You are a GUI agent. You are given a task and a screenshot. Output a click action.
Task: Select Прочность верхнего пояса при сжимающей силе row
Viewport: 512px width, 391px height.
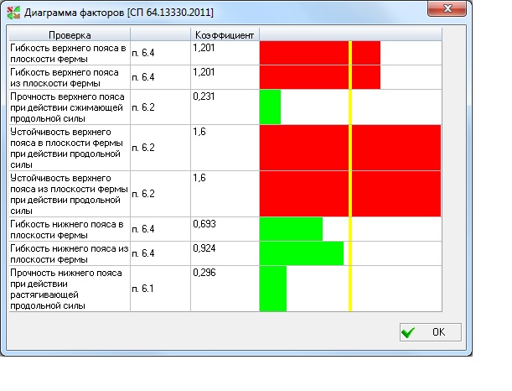click(x=69, y=107)
